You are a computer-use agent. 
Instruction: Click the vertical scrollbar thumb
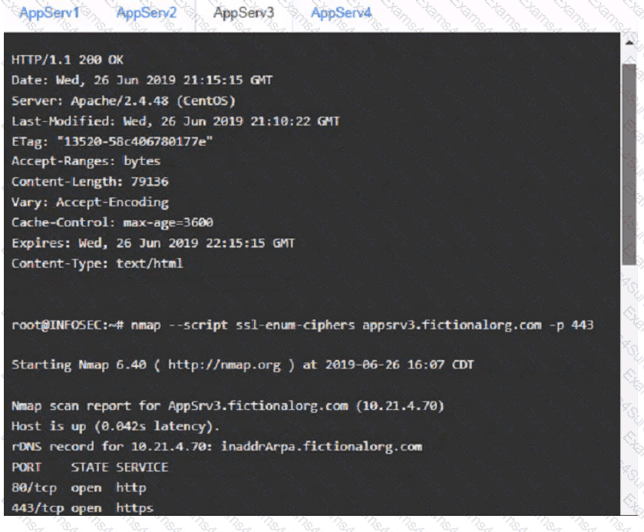[629, 164]
